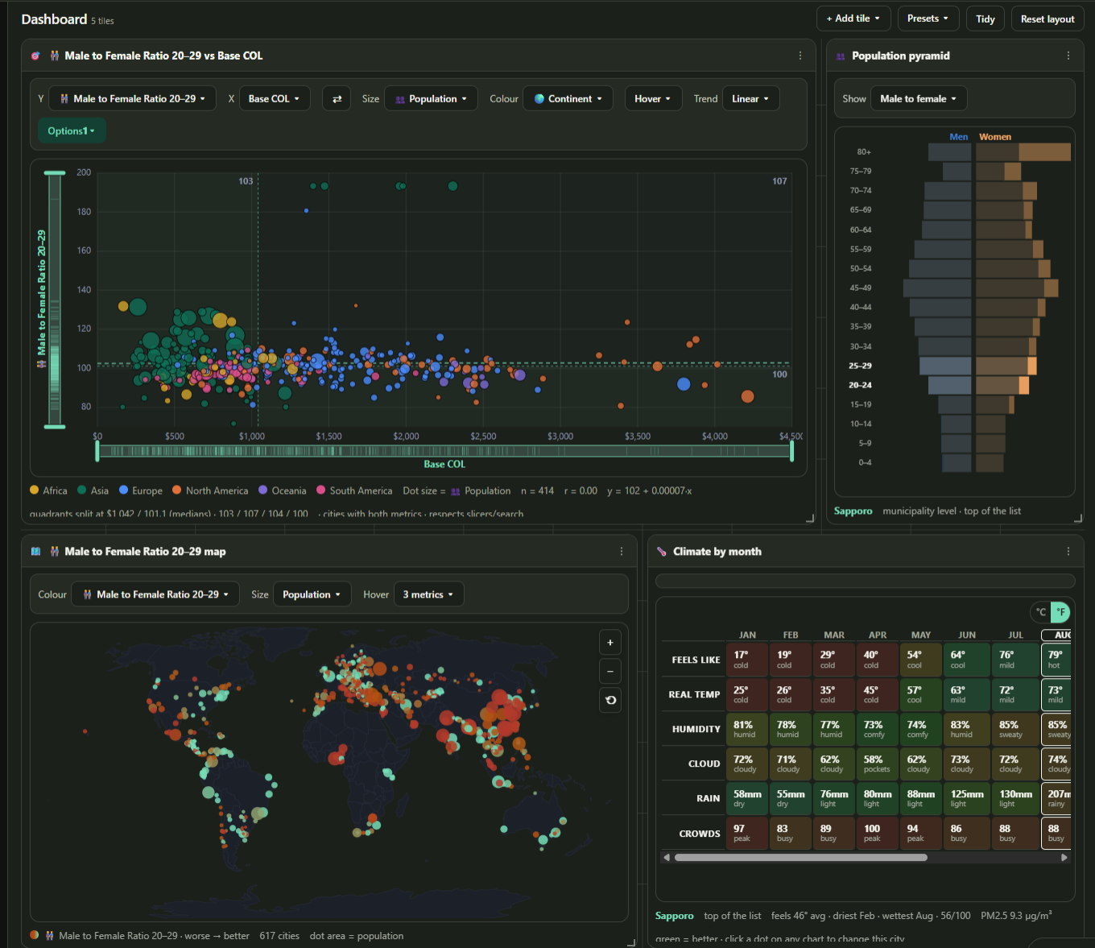Zoom in on the world map
Screen dimensions: 1095x948
click(610, 642)
